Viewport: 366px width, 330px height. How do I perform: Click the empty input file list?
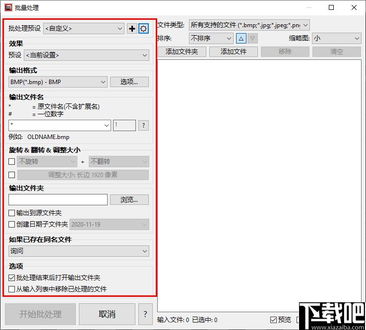(x=259, y=186)
